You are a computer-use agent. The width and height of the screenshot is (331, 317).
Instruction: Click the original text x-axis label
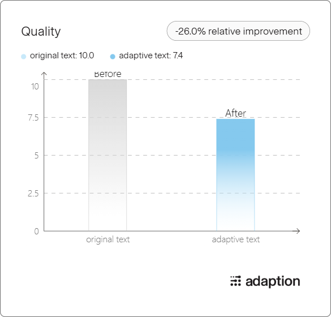pos(108,239)
